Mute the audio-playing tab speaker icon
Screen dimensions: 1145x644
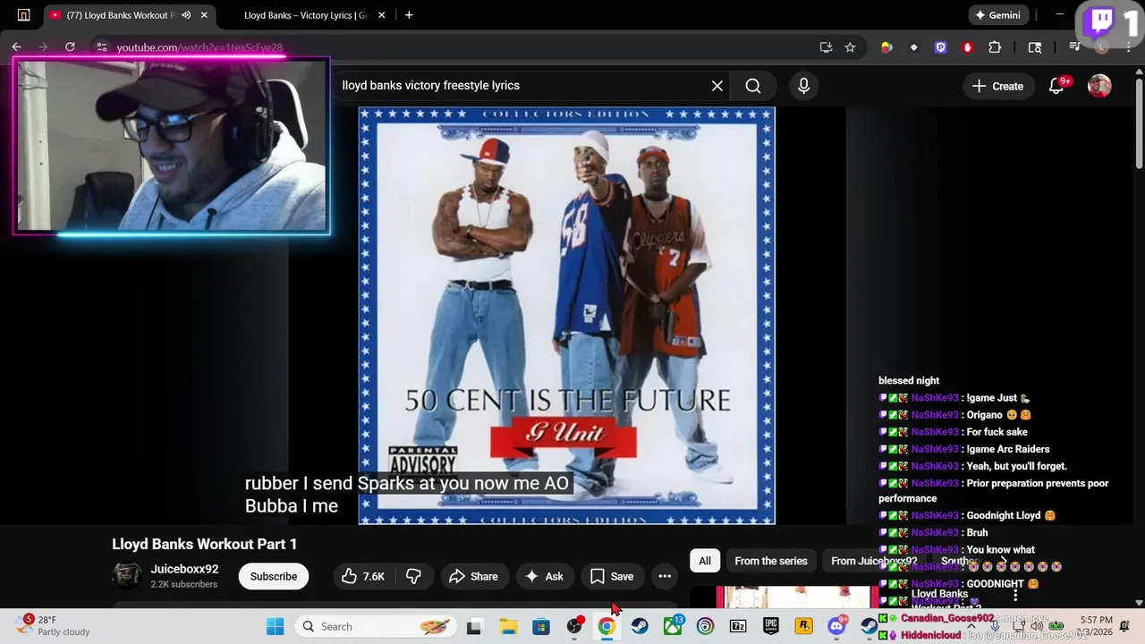tap(186, 15)
